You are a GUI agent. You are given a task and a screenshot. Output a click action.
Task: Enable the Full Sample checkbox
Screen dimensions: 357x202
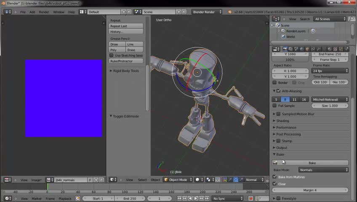274,106
